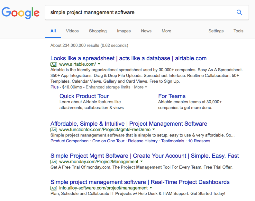
Task: Click the Ad badge beside functionfox.com URL
Action: [x=54, y=130]
